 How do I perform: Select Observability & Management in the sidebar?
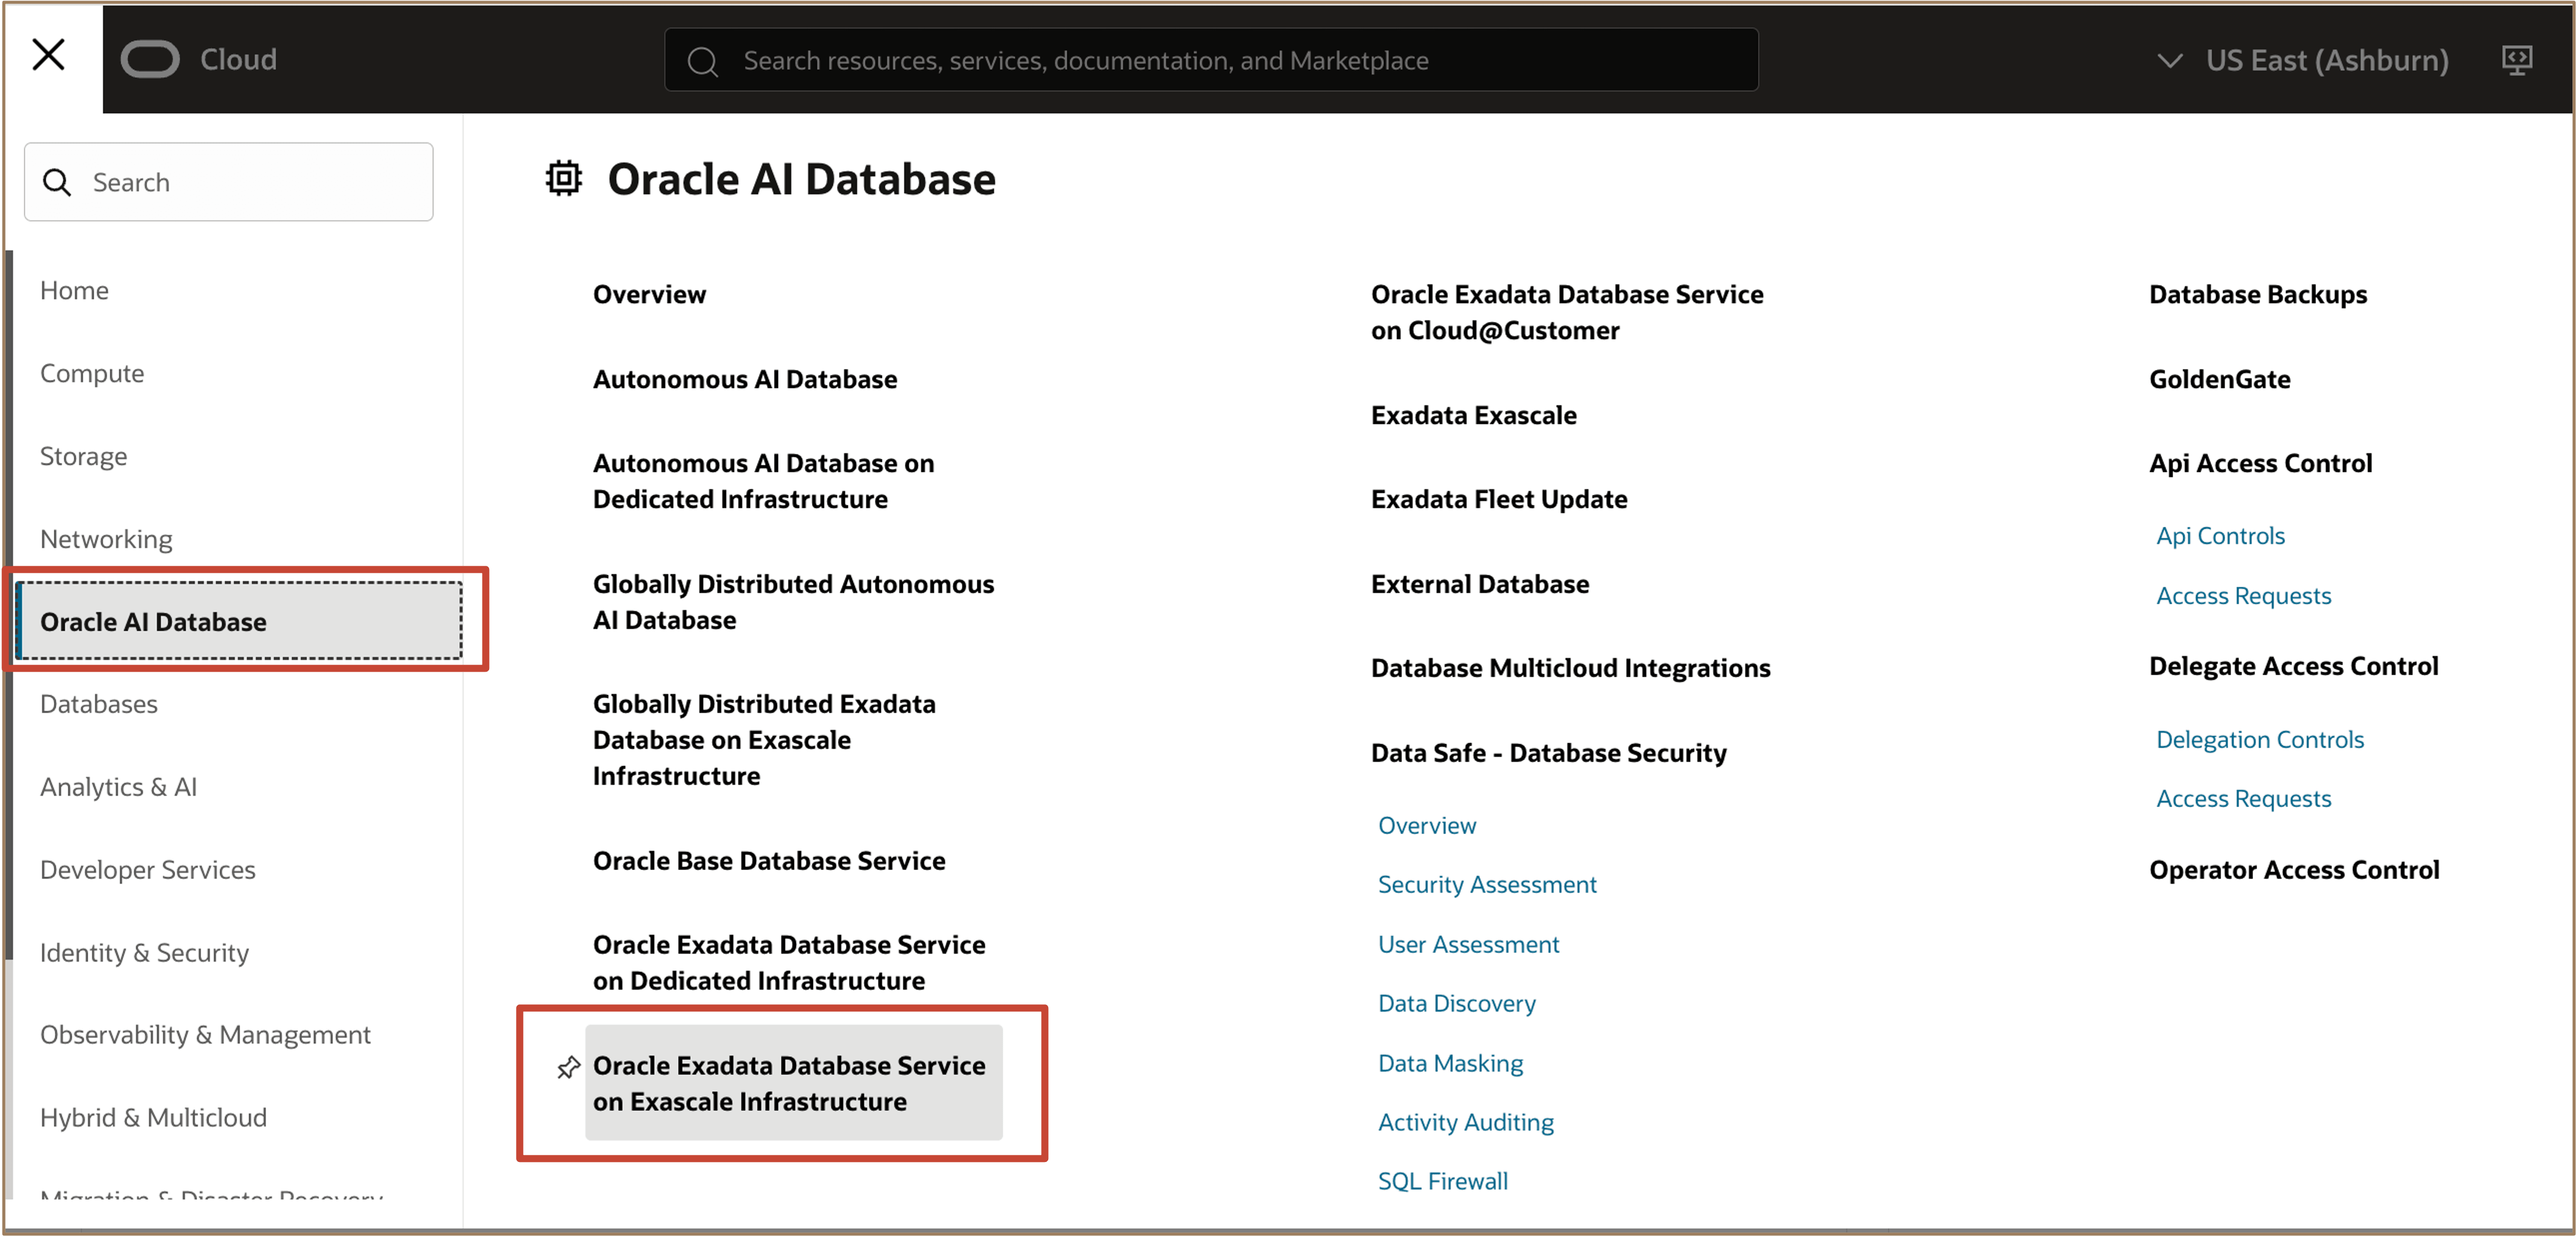(x=205, y=1035)
